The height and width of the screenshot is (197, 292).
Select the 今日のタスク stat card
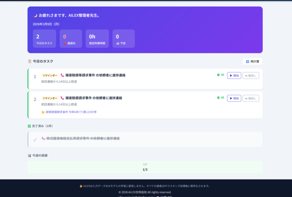tap(44, 39)
